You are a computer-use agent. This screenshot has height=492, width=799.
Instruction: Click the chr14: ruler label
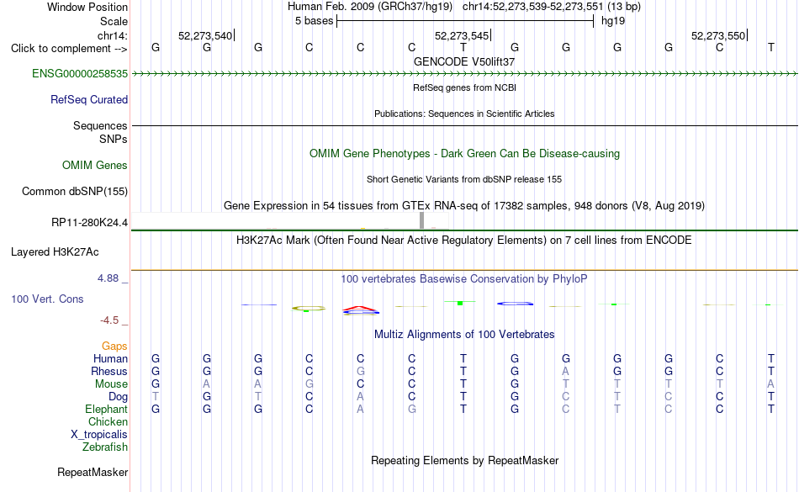click(113, 35)
